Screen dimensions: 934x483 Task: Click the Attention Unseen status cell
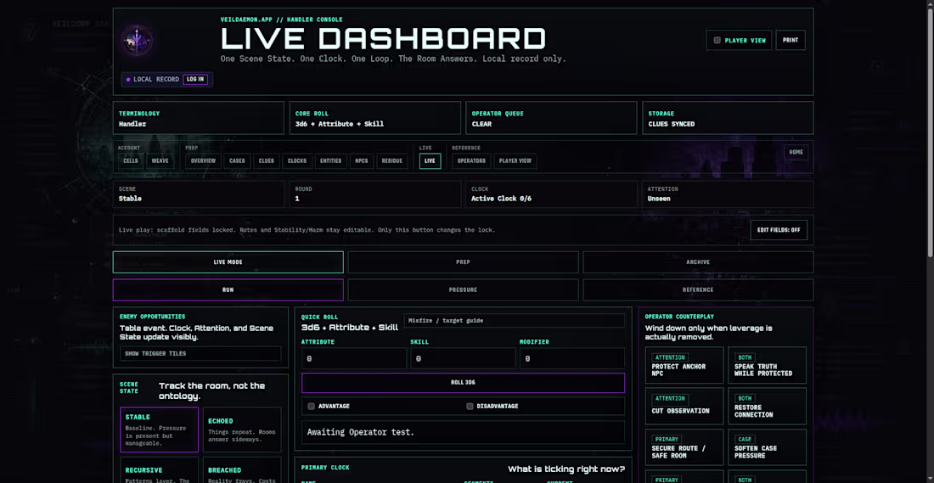point(728,194)
